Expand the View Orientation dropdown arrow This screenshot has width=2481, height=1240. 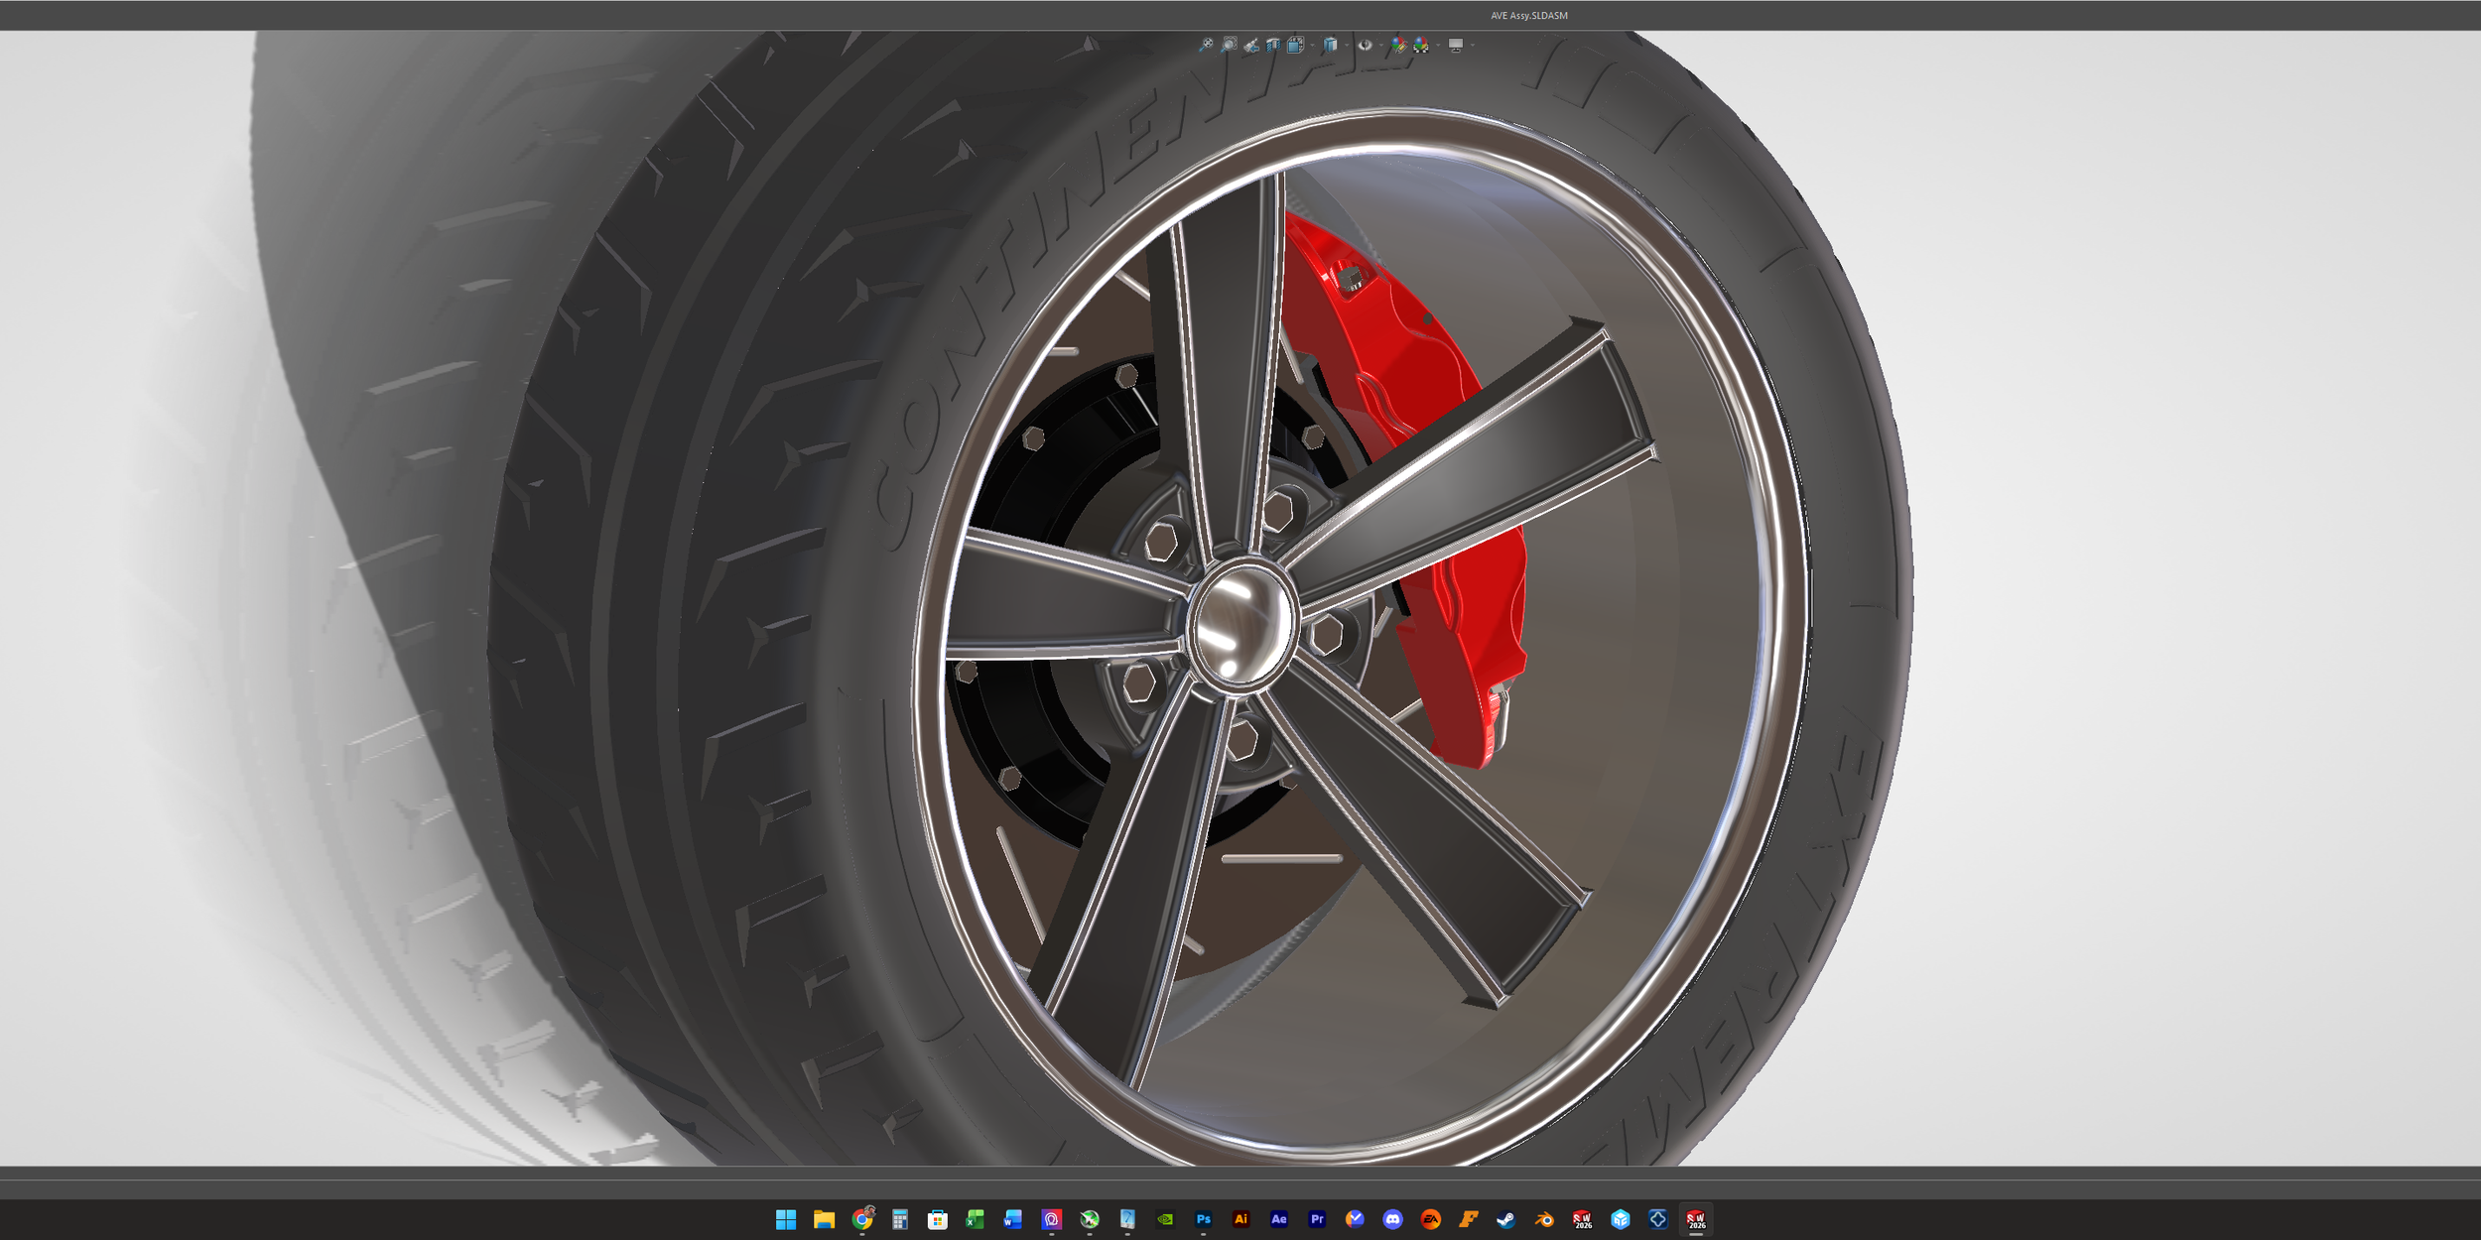tap(1312, 45)
